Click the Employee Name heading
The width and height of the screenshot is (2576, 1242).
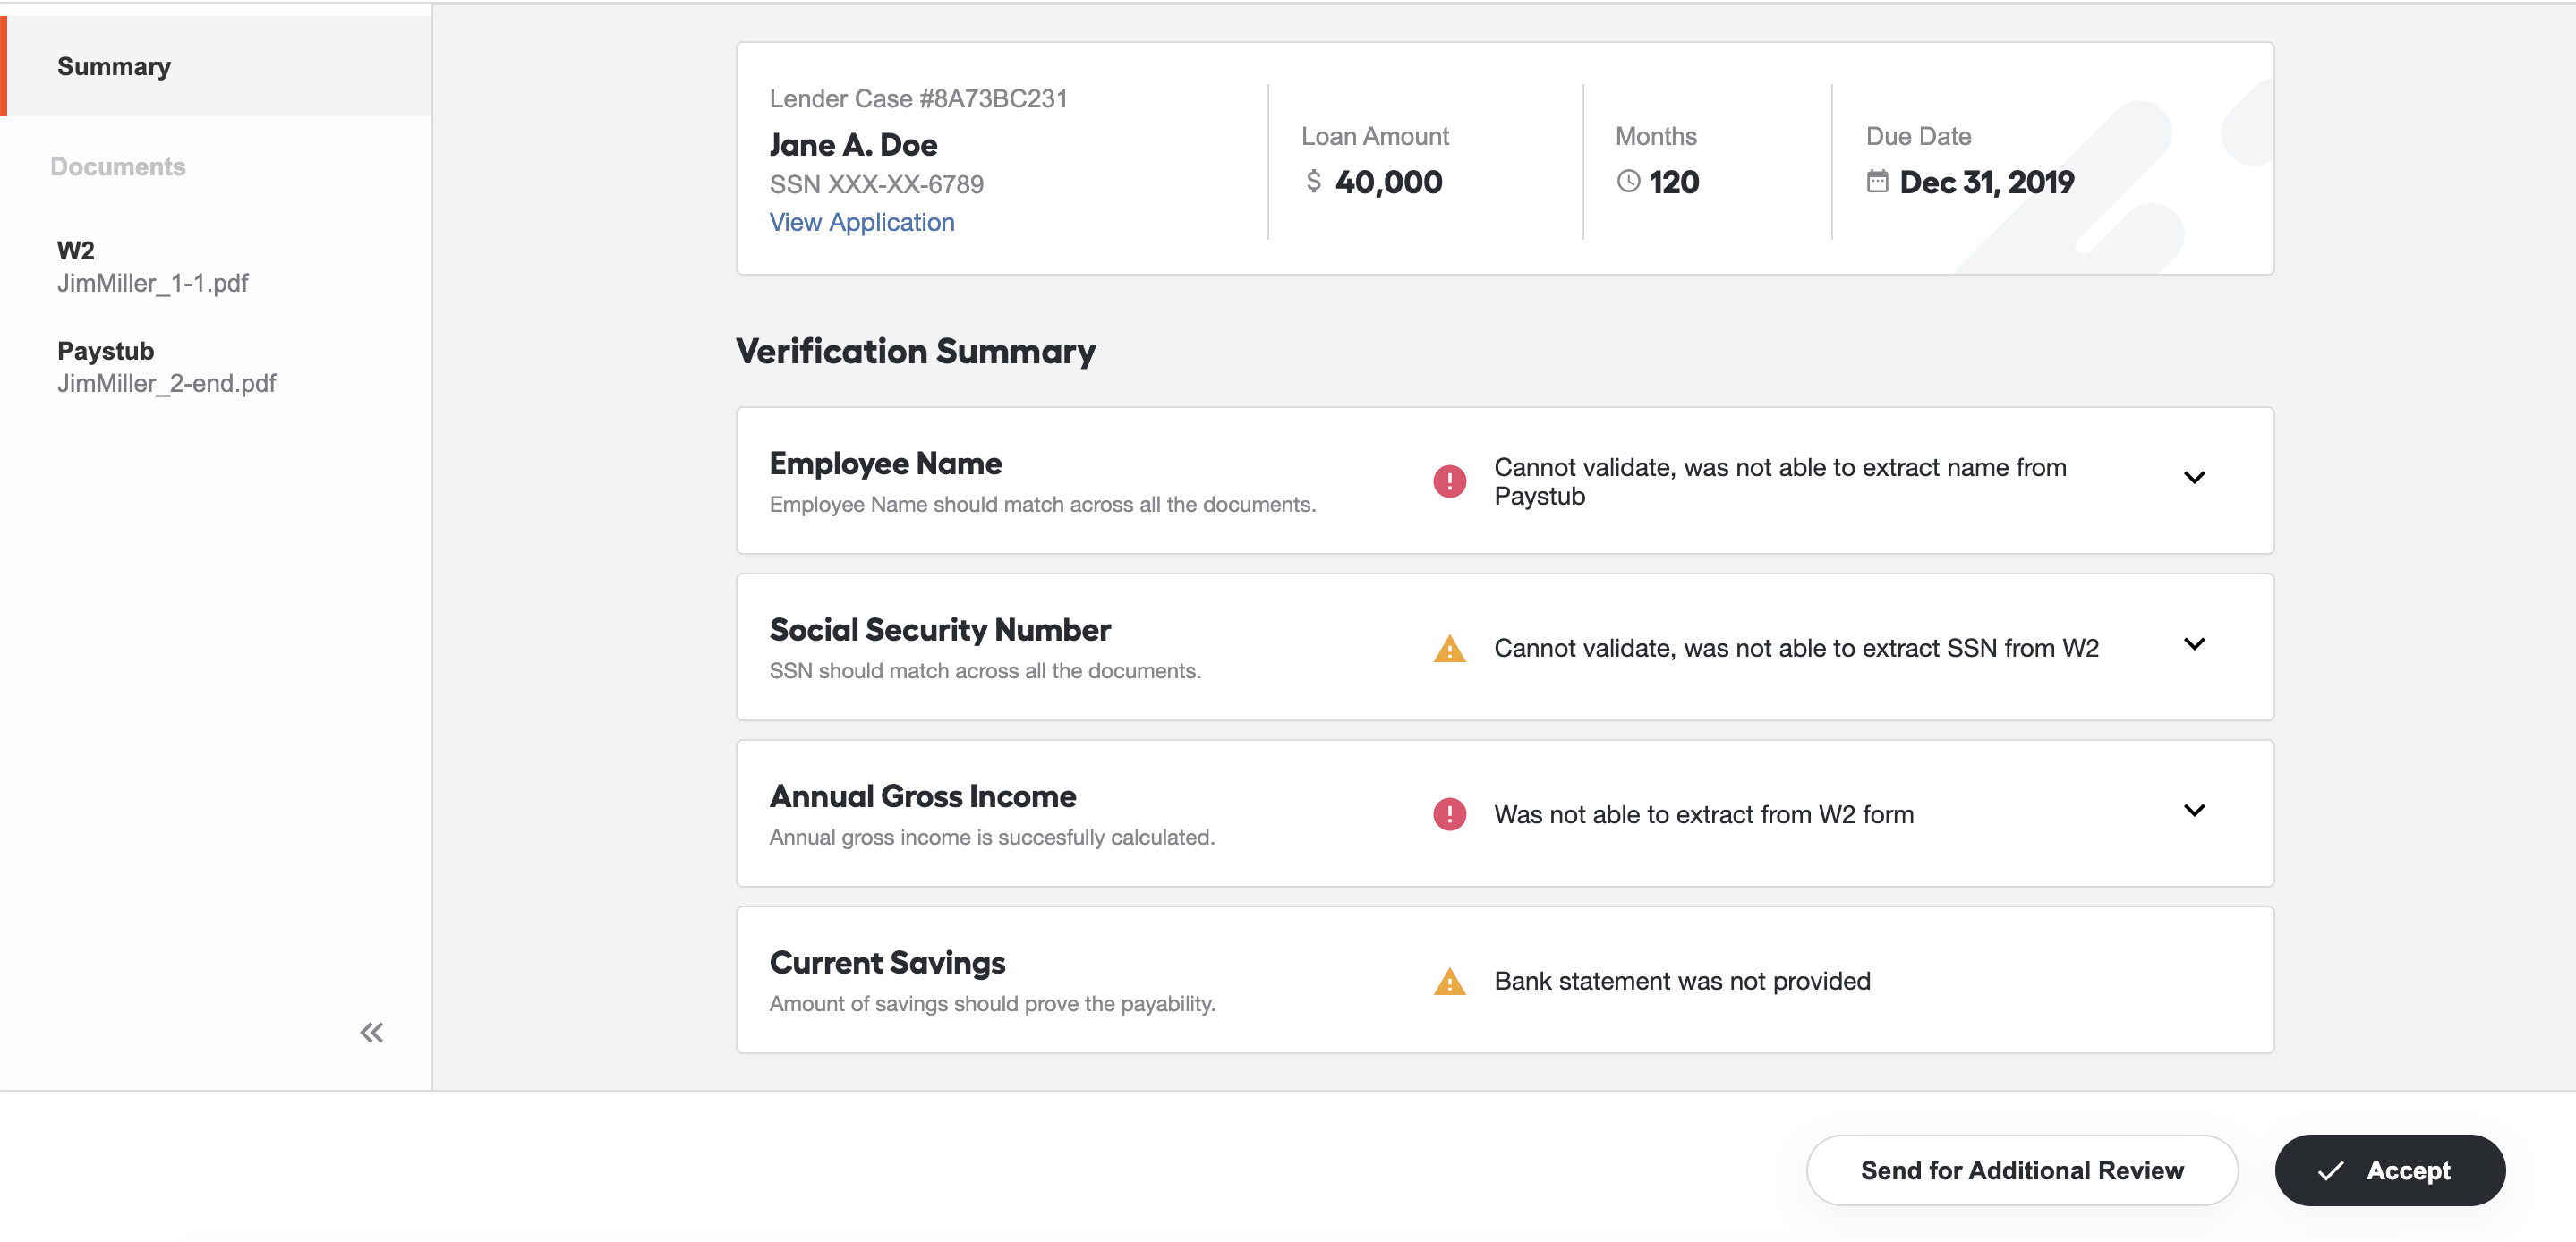pos(885,464)
